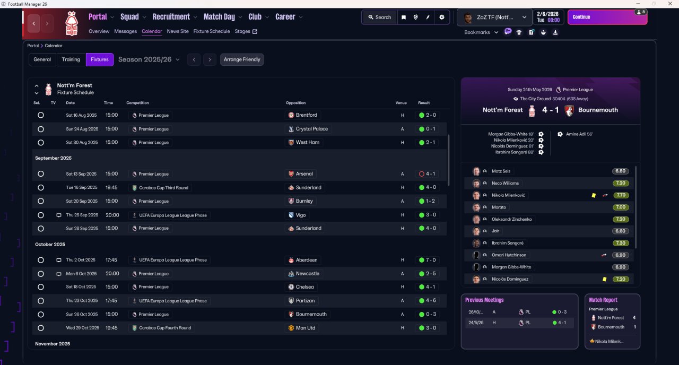
Task: Click the Bournemouth crest in the match header
Action: [569, 110]
